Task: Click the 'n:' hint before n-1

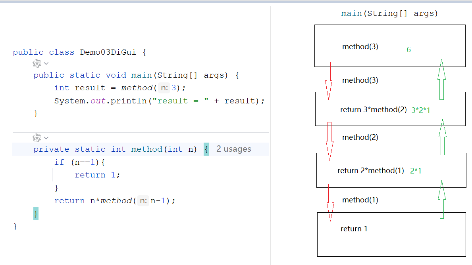Action: click(143, 201)
